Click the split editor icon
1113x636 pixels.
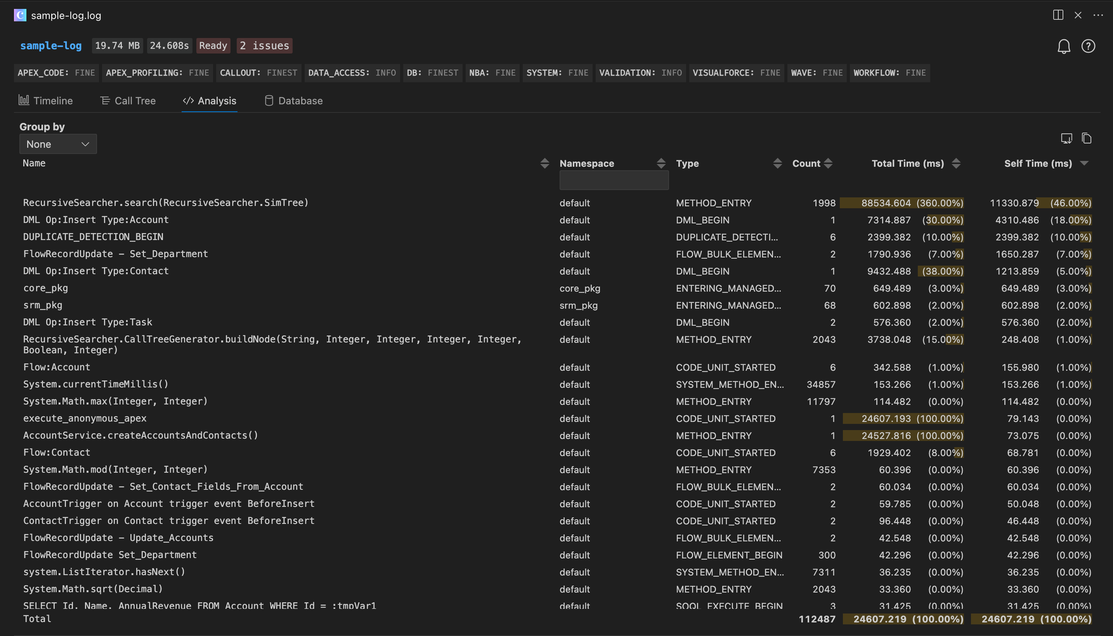point(1058,15)
